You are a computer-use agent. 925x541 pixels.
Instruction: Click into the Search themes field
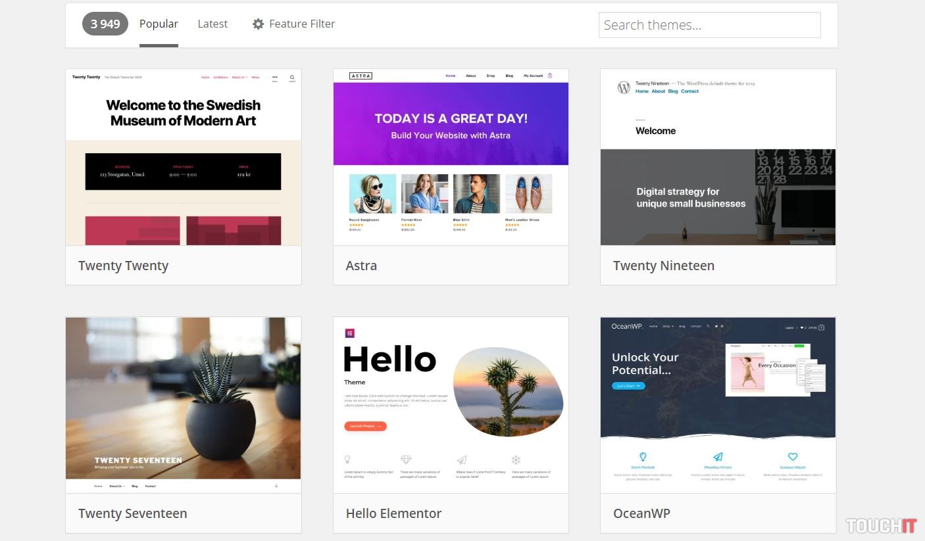coord(709,25)
